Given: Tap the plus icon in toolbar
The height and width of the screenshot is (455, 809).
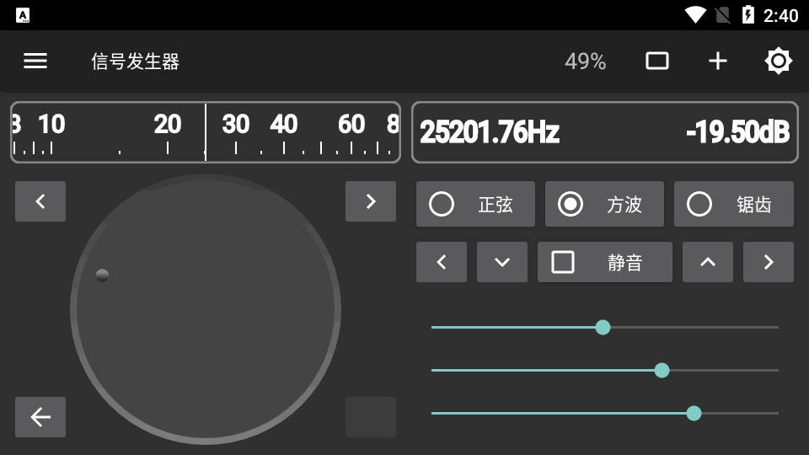Looking at the screenshot, I should (x=717, y=61).
